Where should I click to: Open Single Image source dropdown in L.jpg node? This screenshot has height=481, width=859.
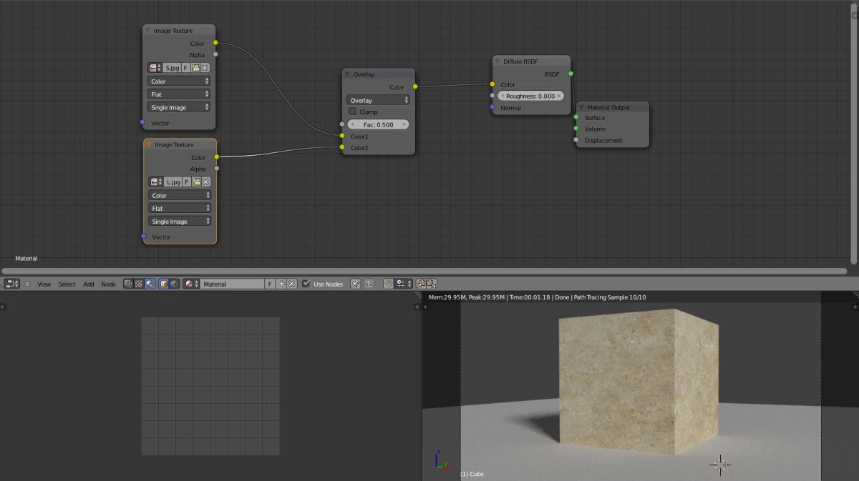point(180,222)
